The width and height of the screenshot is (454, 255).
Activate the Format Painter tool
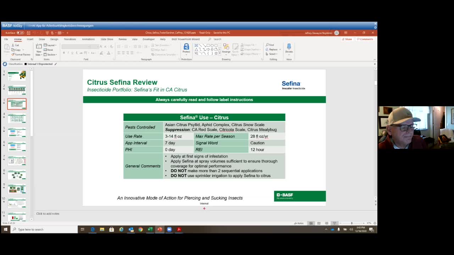(x=21, y=55)
